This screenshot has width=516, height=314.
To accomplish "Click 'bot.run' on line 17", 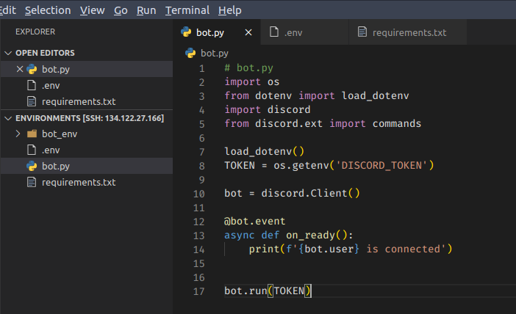I will pyautogui.click(x=246, y=291).
